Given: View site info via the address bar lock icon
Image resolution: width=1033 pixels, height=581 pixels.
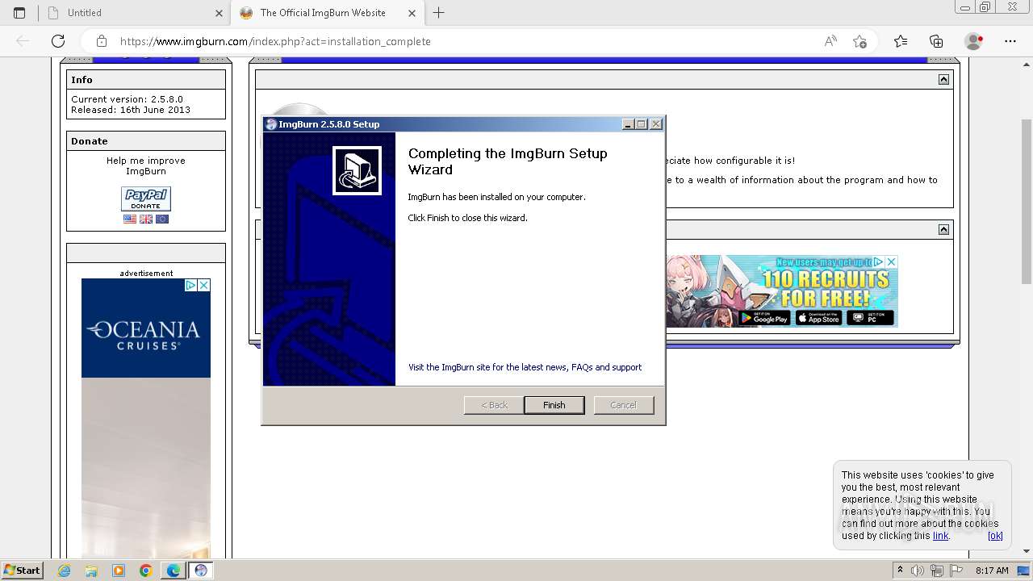Looking at the screenshot, I should click(102, 41).
